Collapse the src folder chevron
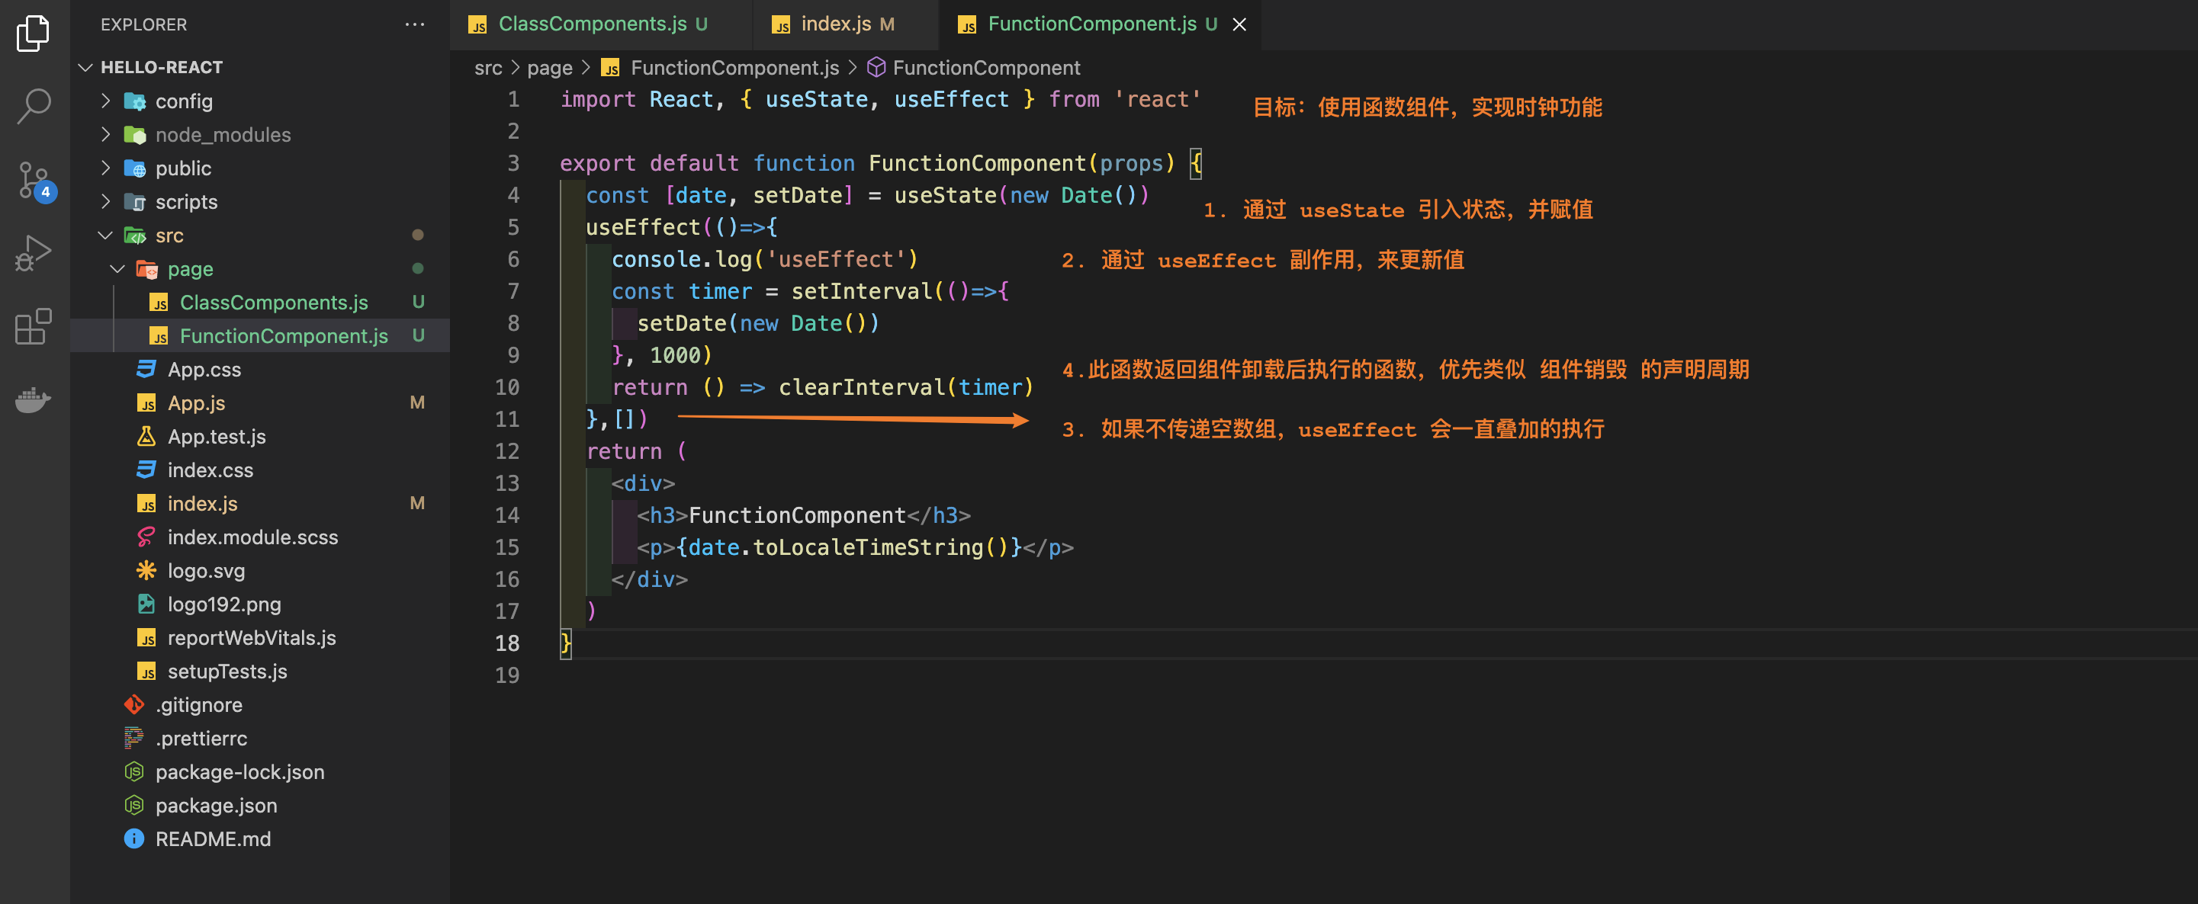Image resolution: width=2198 pixels, height=904 pixels. click(x=106, y=236)
